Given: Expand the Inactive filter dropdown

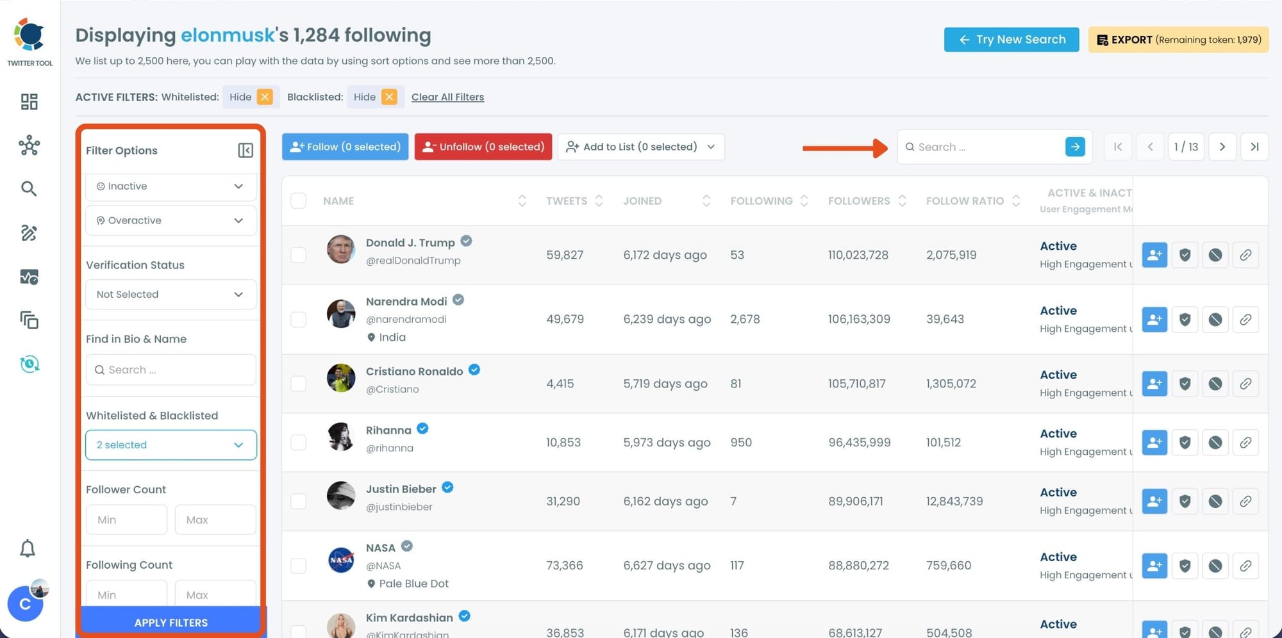Looking at the screenshot, I should pyautogui.click(x=170, y=186).
